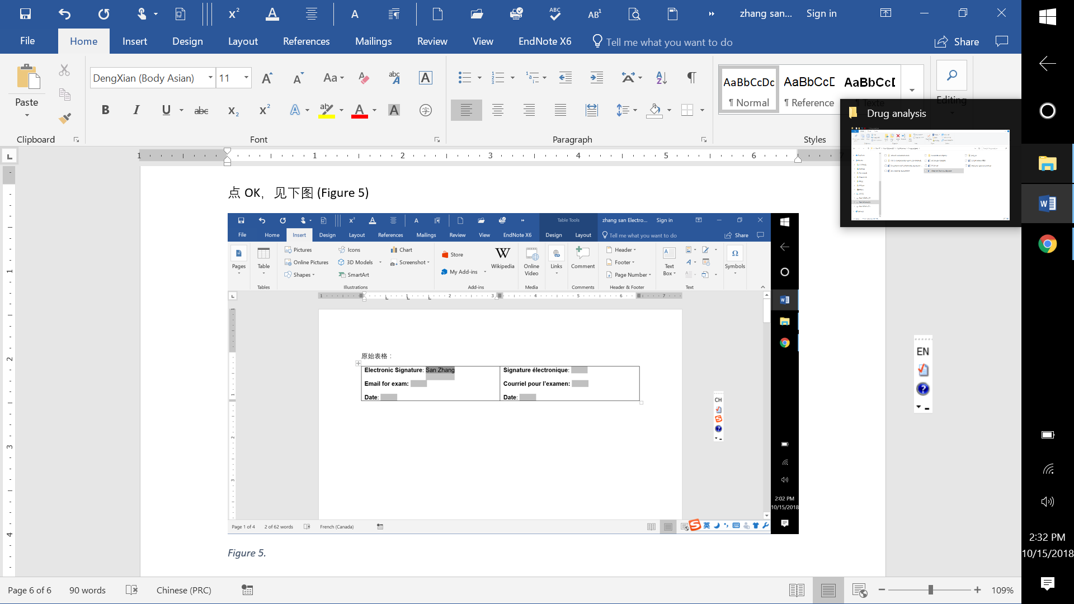
Task: Click the Sign in link
Action: 821,13
